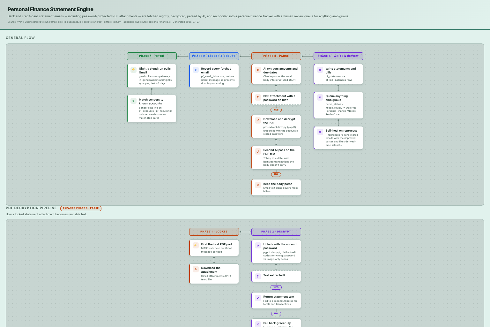The image size is (490, 327).
Task: Select the Phase 2 · Ledger & Dedupe header
Action: click(214, 56)
